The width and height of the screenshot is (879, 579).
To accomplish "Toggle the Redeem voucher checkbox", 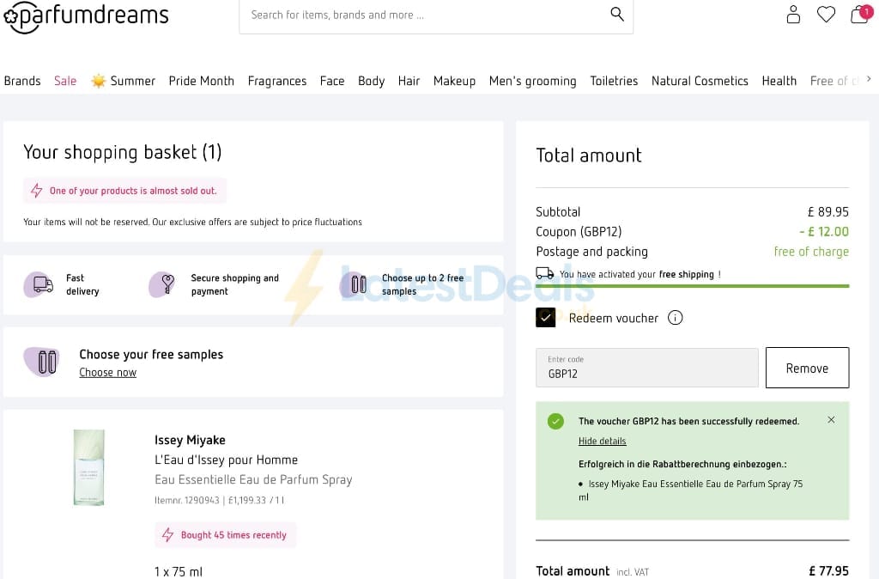I will click(x=545, y=318).
